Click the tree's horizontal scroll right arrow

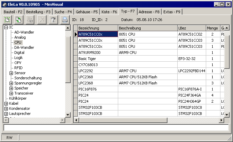[x=62, y=120]
